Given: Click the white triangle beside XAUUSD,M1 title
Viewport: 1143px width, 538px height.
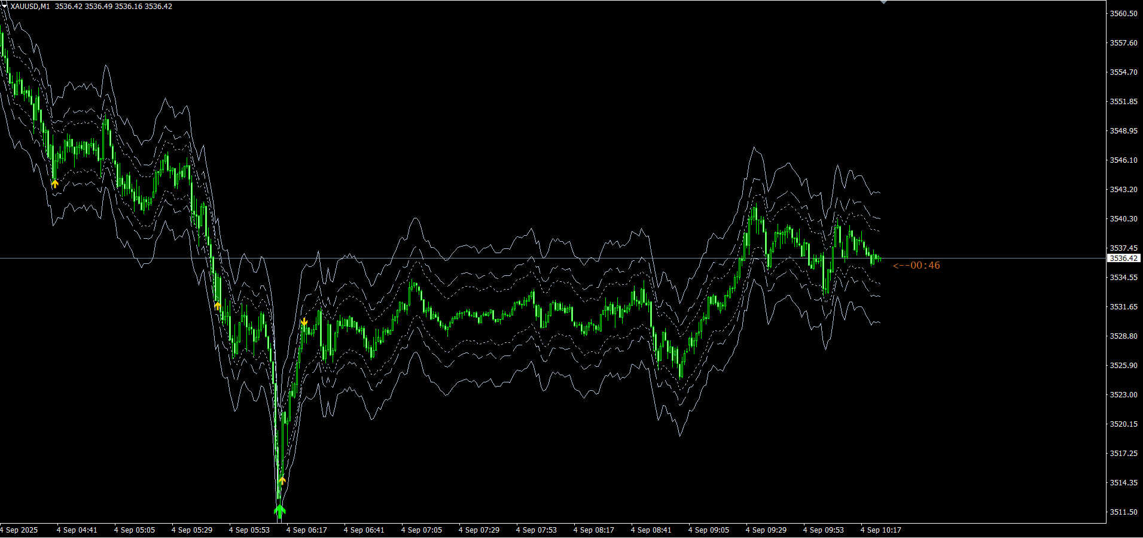Looking at the screenshot, I should coord(5,6).
